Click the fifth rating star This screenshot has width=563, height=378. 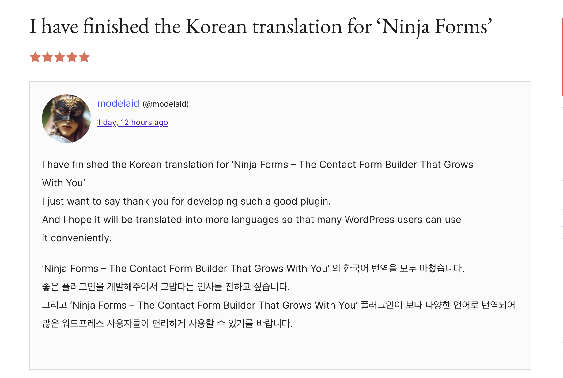(84, 57)
